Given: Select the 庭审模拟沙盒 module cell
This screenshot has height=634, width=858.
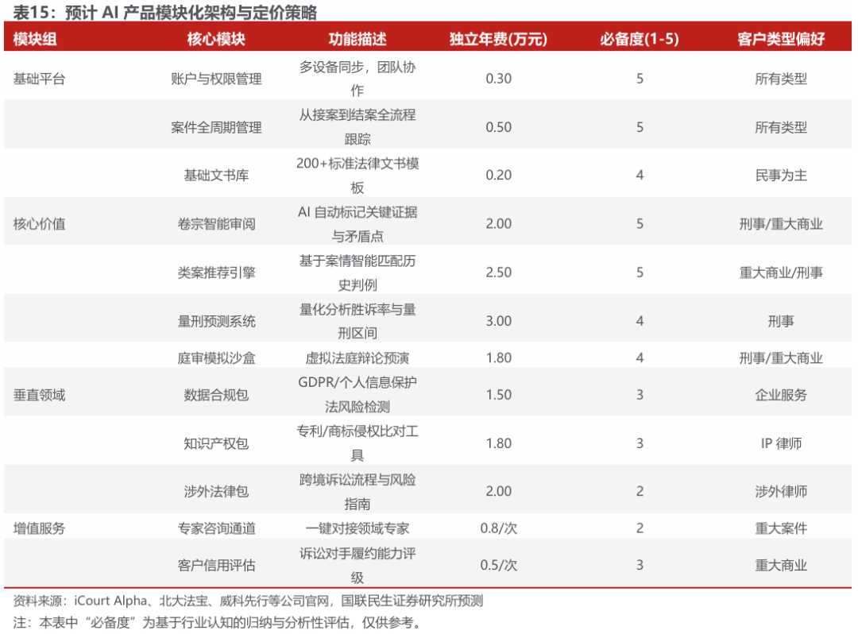Looking at the screenshot, I should (216, 358).
